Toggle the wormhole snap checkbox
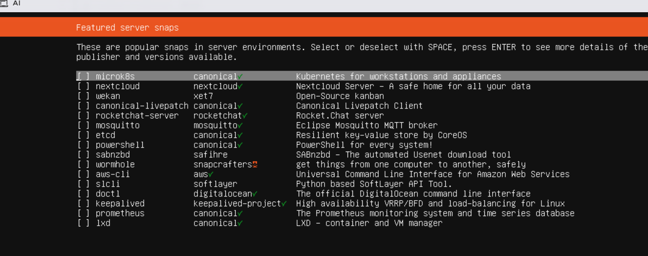The height and width of the screenshot is (256, 648). tap(84, 165)
